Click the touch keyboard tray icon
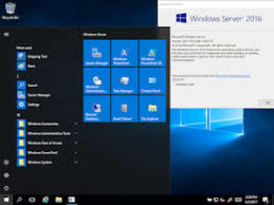This screenshot has height=205, width=274. 238,199
